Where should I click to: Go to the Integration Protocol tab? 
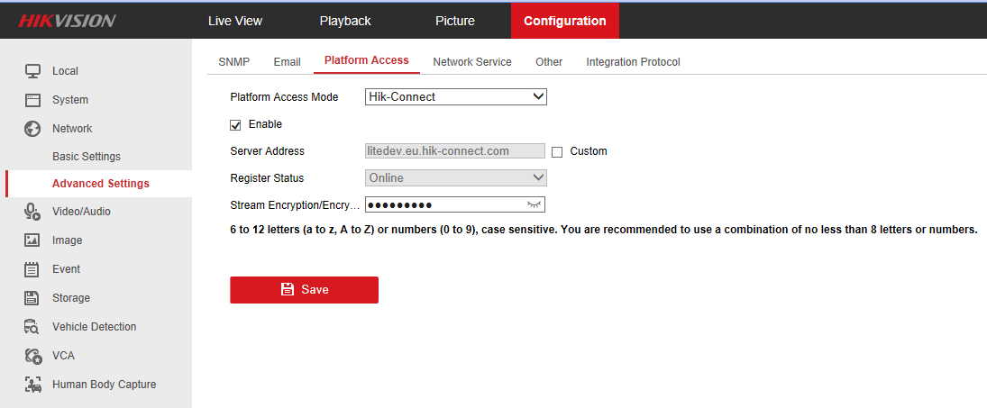click(633, 62)
